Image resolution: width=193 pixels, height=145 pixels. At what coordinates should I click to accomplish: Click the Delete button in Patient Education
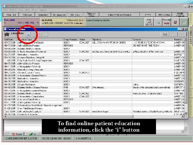(183, 34)
